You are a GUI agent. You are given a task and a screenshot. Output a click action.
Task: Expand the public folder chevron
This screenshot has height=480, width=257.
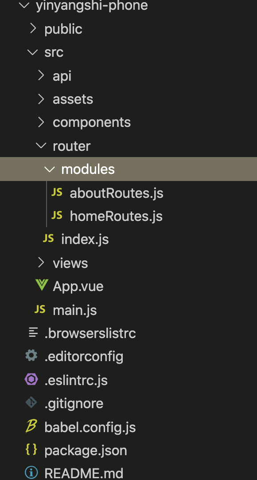(x=33, y=29)
